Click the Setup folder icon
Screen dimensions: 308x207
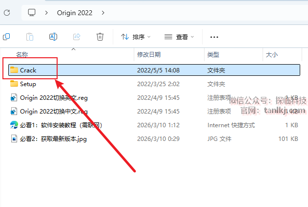coord(14,84)
